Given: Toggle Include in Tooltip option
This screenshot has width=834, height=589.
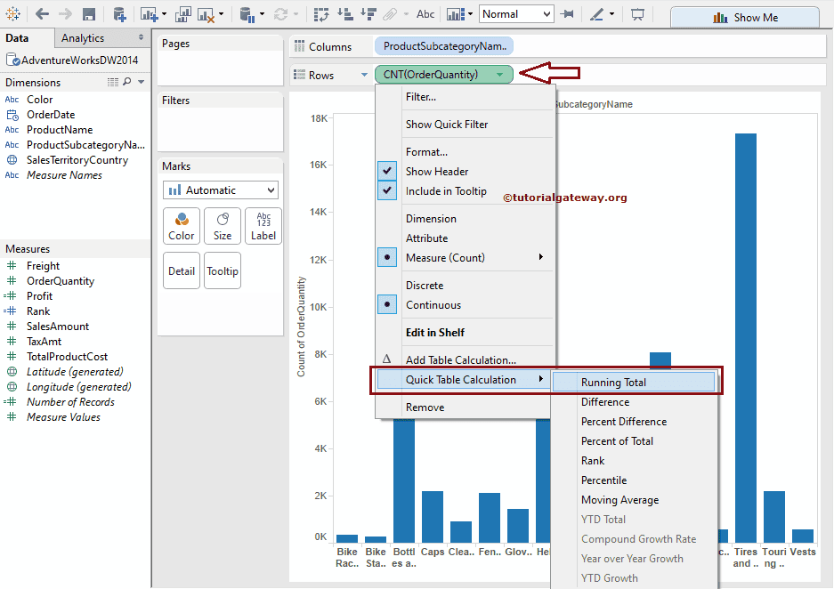Looking at the screenshot, I should (446, 191).
